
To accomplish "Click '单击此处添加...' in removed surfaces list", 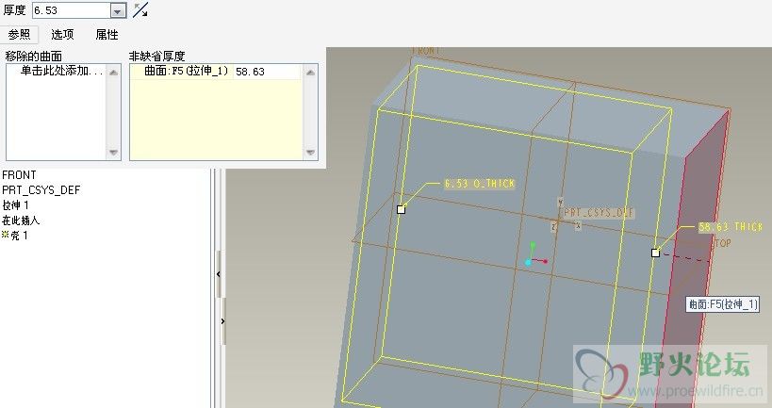I will 62,71.
